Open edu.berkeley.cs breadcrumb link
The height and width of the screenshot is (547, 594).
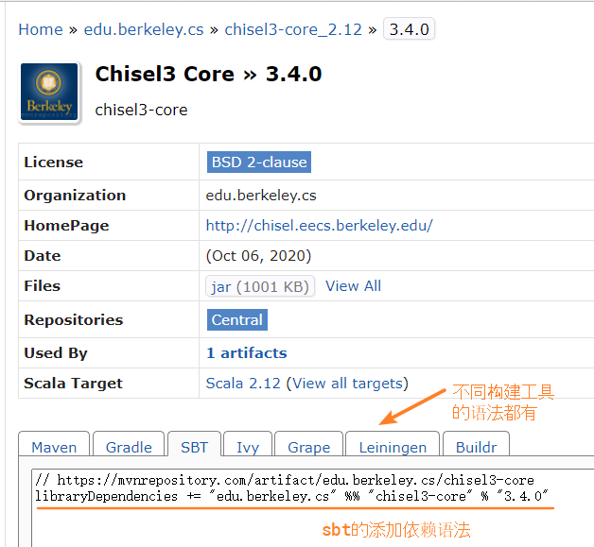pos(144,29)
